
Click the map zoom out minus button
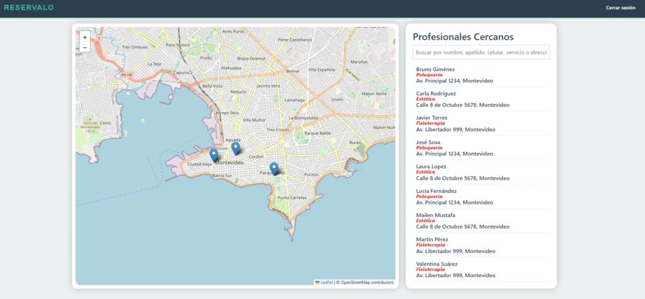[85, 47]
